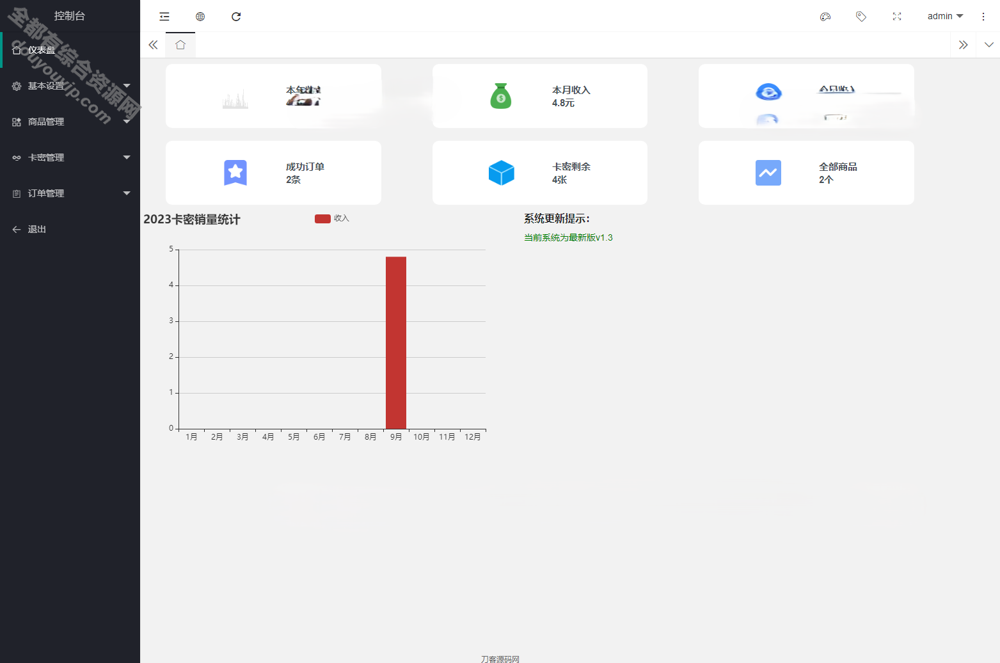Click the blue trend chart icon
The image size is (1000, 663).
[768, 173]
